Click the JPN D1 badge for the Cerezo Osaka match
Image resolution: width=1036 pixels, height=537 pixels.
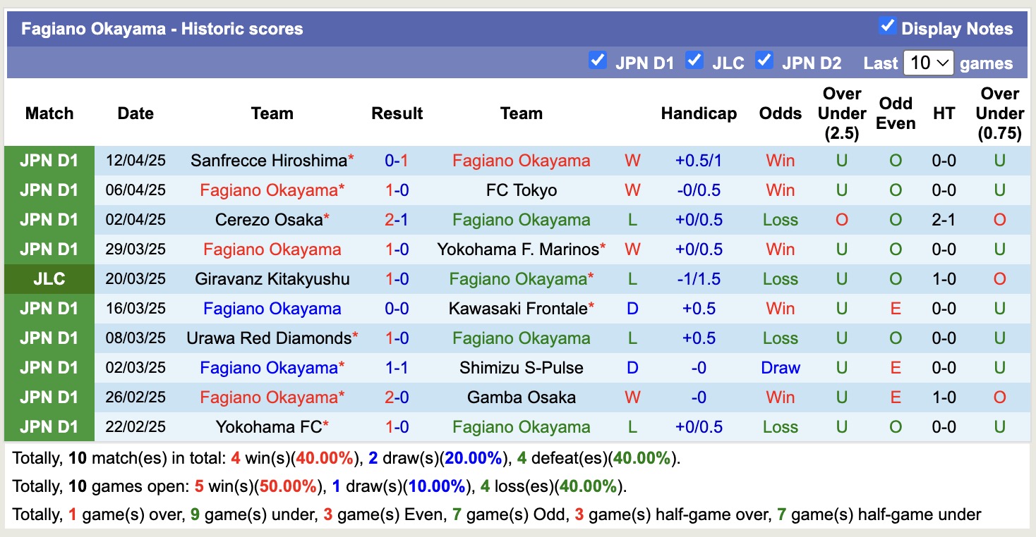(49, 220)
